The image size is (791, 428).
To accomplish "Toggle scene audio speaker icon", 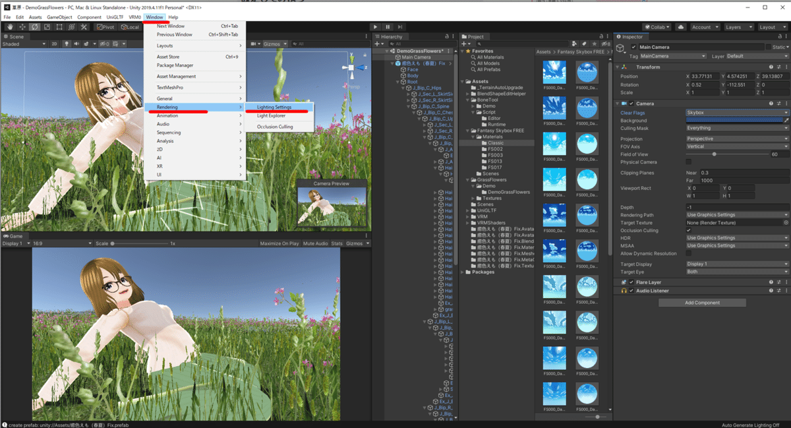I will tap(77, 44).
